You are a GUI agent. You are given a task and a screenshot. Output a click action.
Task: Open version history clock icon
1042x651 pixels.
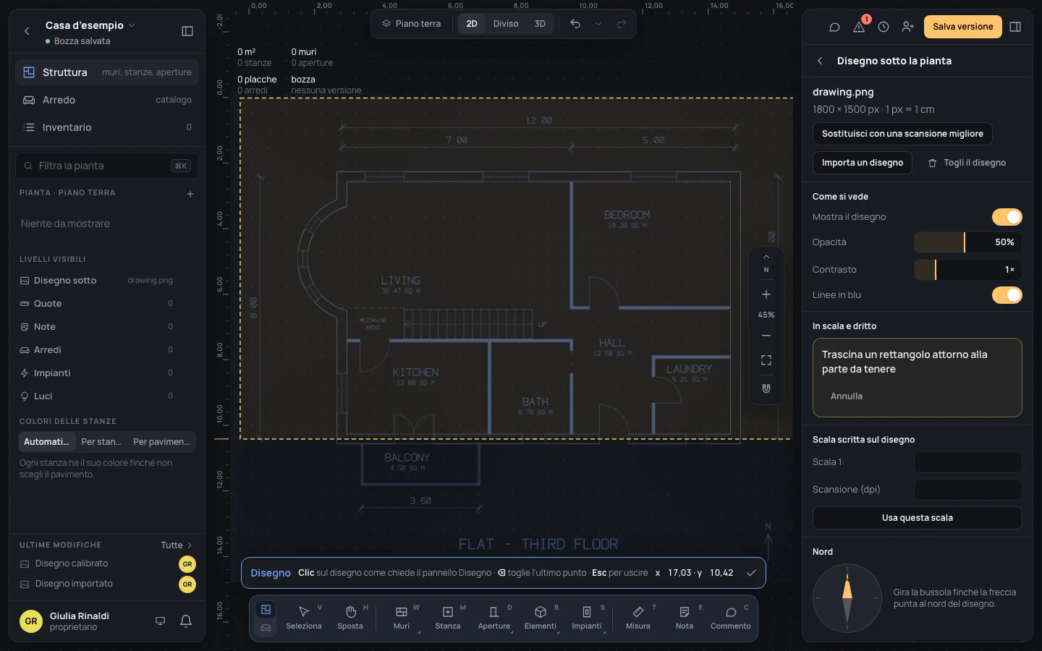click(884, 27)
